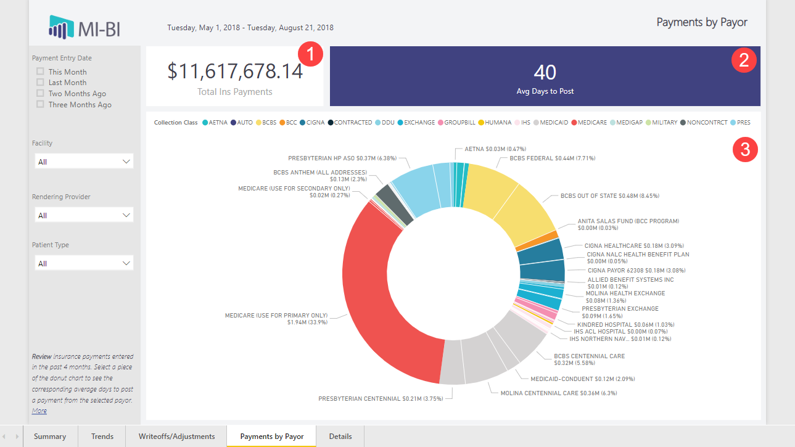Click the Total Ins Payments card
Viewport: 795px width, 447px height.
click(234, 76)
